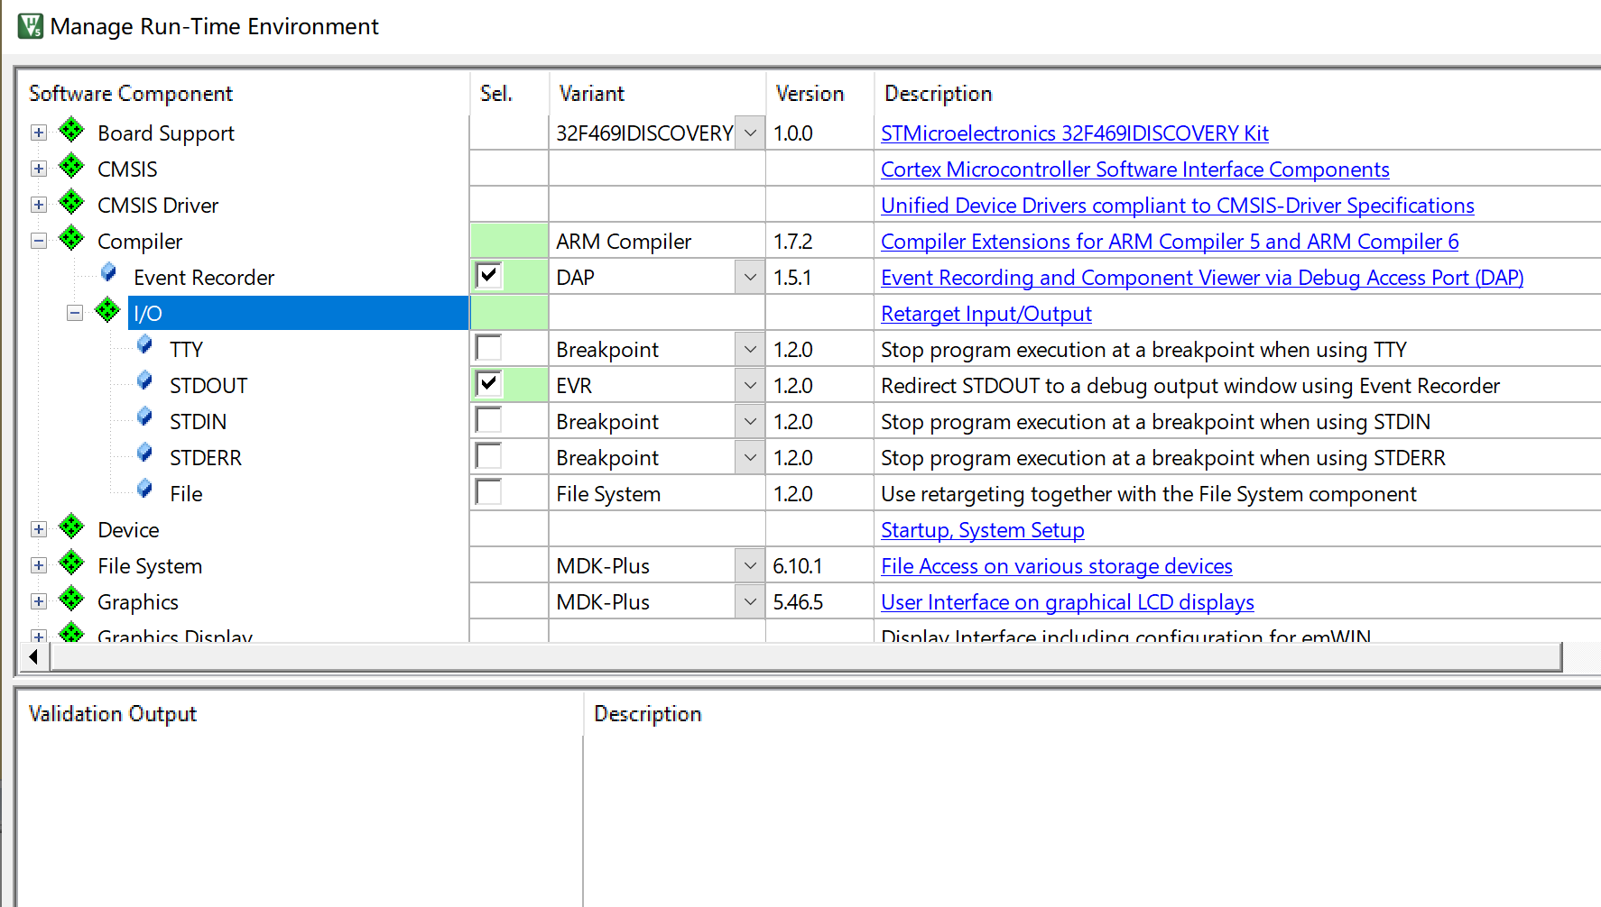This screenshot has height=907, width=1601.
Task: Click the green diamond icon beside CMSIS
Action: (71, 167)
